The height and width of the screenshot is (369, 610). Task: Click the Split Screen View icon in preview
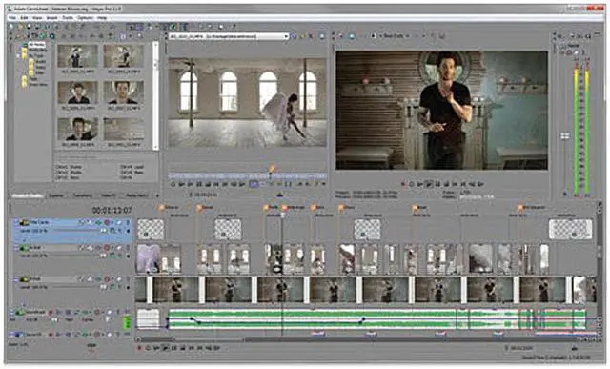click(374, 36)
